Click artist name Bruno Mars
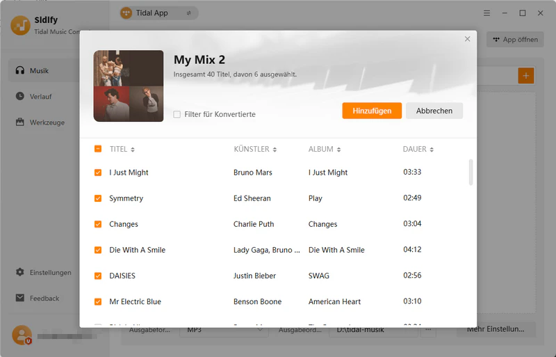 [x=252, y=173]
